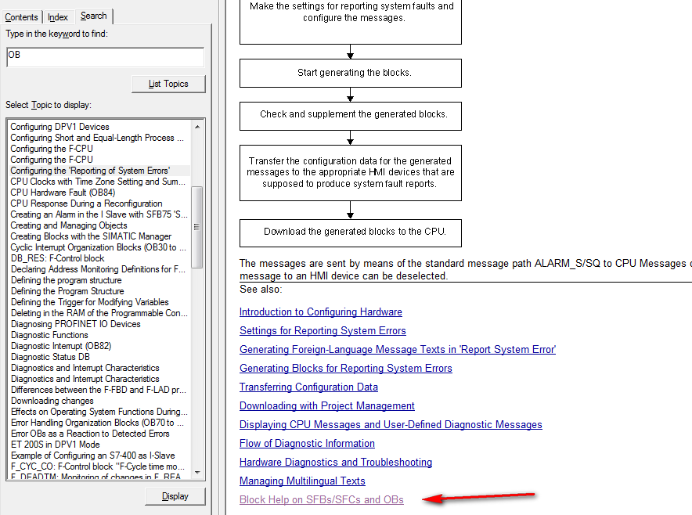The image size is (692, 515).
Task: Select the DB_RES: F-Control block topic
Action: pyautogui.click(x=58, y=258)
